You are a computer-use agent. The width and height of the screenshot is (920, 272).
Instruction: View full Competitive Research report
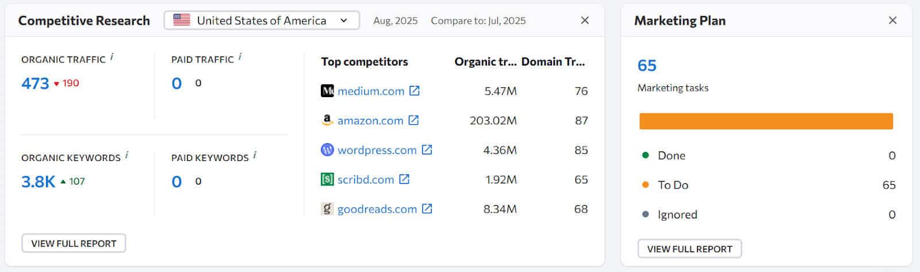coord(74,243)
